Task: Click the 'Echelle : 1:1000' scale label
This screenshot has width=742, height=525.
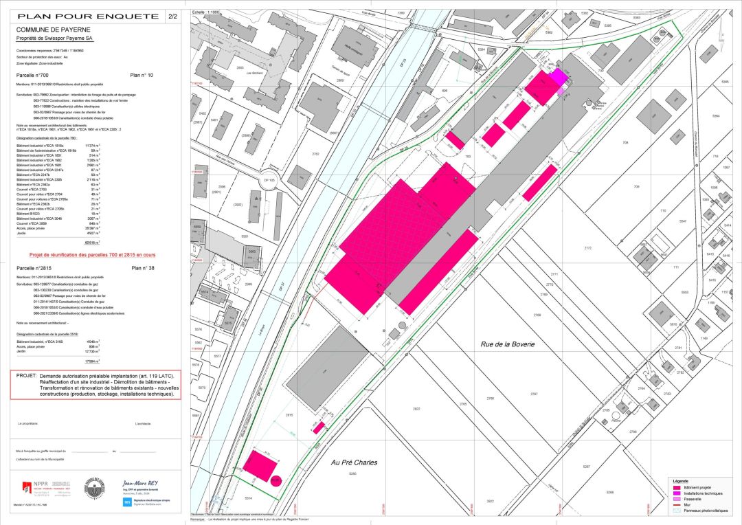Action: (x=206, y=12)
